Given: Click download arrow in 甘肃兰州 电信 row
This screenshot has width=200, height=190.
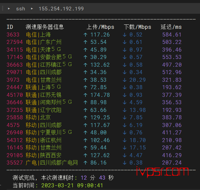Looking at the screenshot, I should (x=125, y=80).
